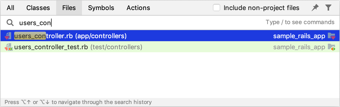Select the Files tab
340x107 pixels.
69,8
